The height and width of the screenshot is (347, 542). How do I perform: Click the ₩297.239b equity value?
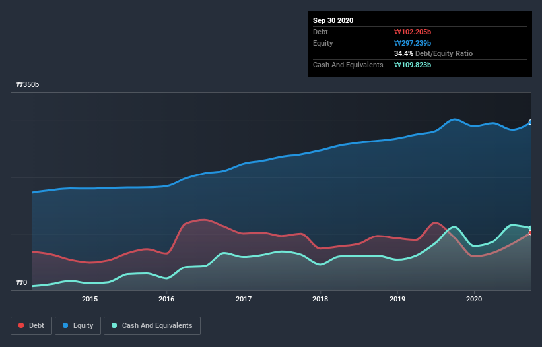coord(413,43)
